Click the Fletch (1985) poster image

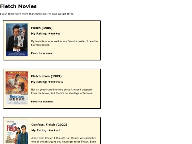point(17,40)
